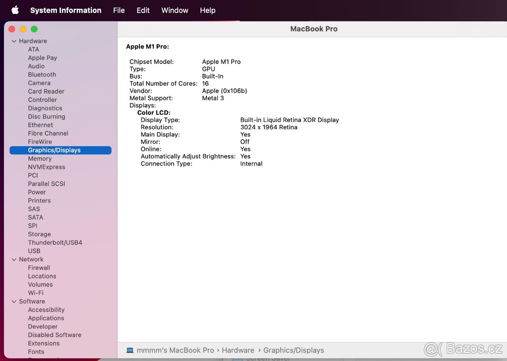The height and width of the screenshot is (361, 507).
Task: Collapse the Network section
Action: tap(14, 259)
